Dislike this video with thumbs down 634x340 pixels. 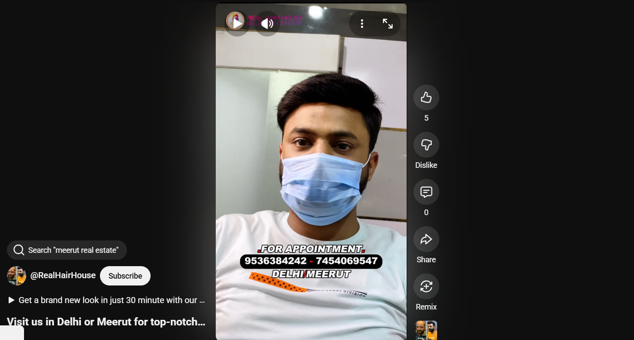(426, 145)
